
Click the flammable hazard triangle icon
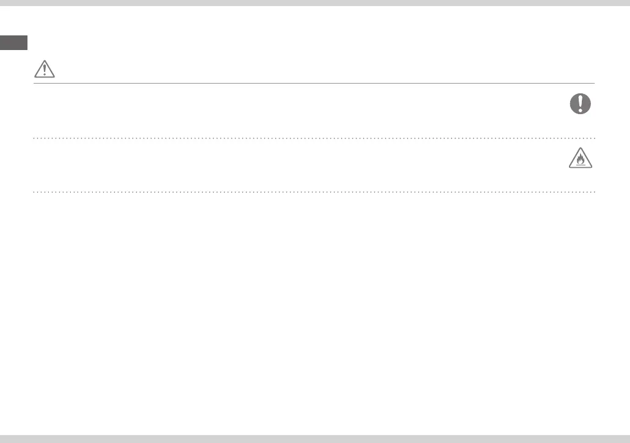pos(581,159)
